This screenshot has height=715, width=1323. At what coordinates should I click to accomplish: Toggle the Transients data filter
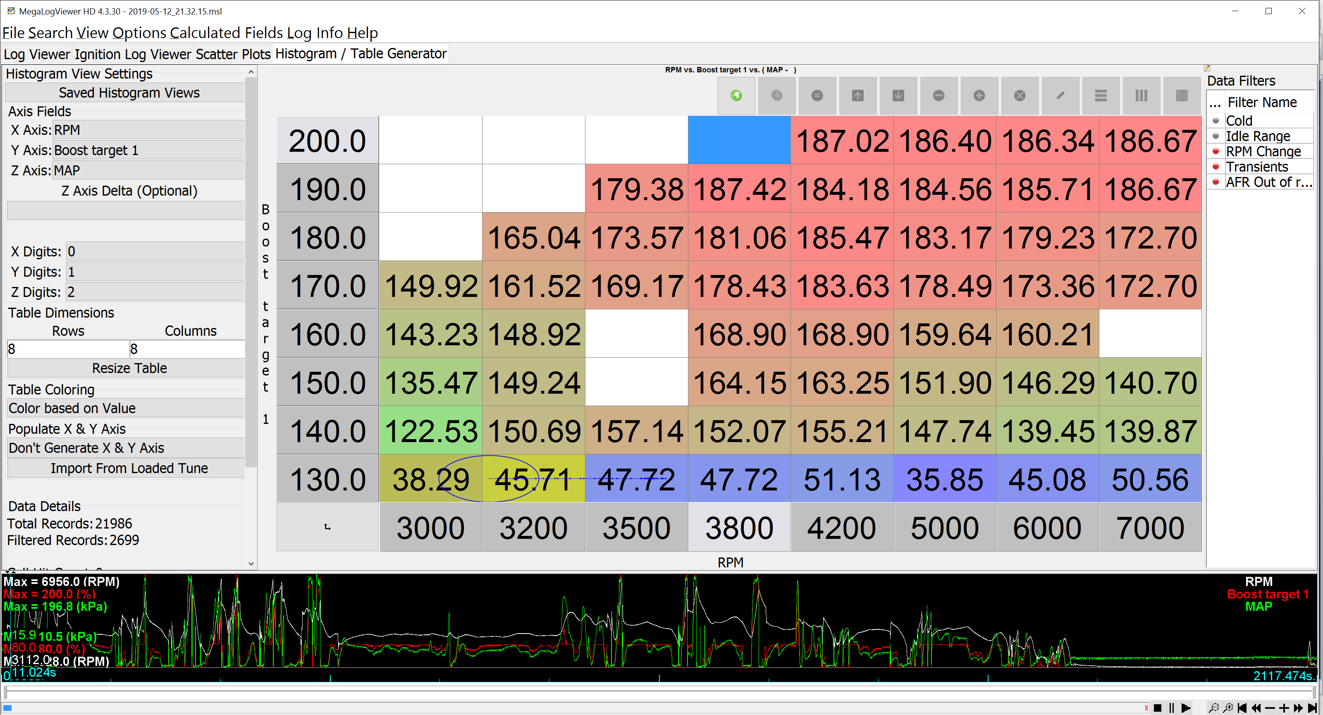coord(1215,167)
